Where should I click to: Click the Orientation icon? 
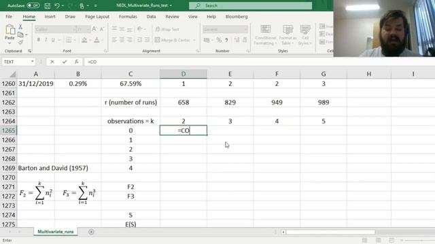140,28
